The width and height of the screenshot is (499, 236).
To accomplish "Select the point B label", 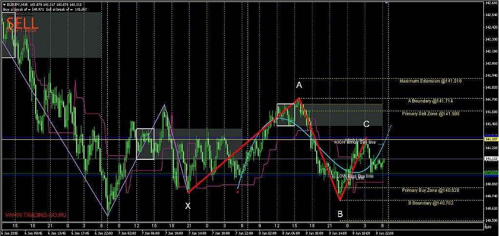I will click(x=340, y=215).
